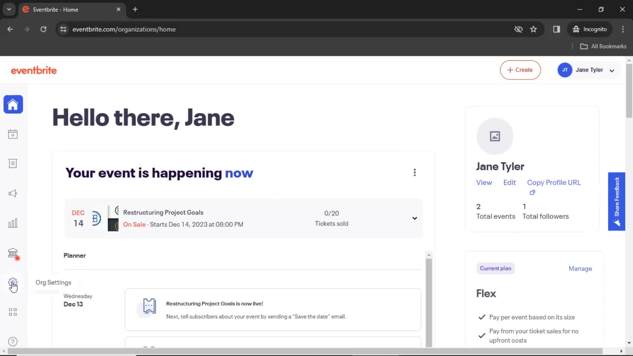The height and width of the screenshot is (356, 633).
Task: Click the JT avatar circle
Action: point(565,70)
